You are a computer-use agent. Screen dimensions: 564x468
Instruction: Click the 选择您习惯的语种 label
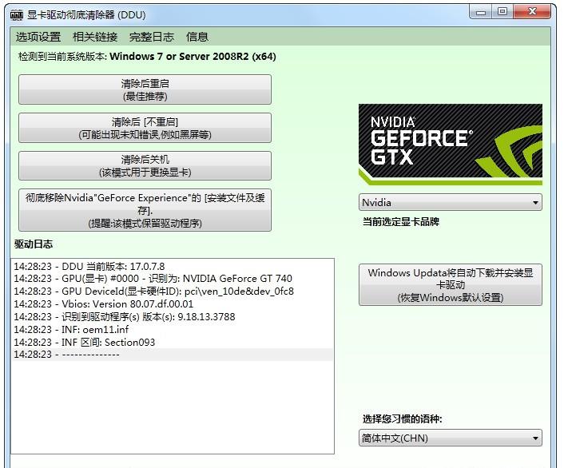pos(402,419)
